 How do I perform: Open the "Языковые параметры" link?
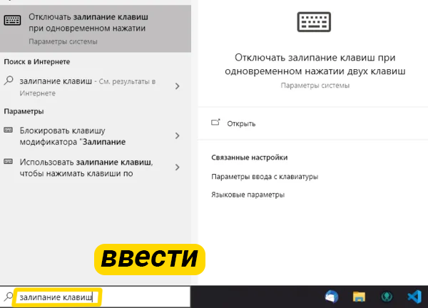[x=248, y=195]
